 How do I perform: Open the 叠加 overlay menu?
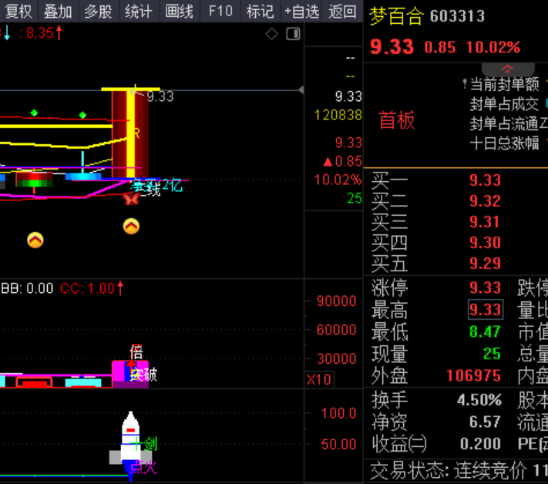58,12
